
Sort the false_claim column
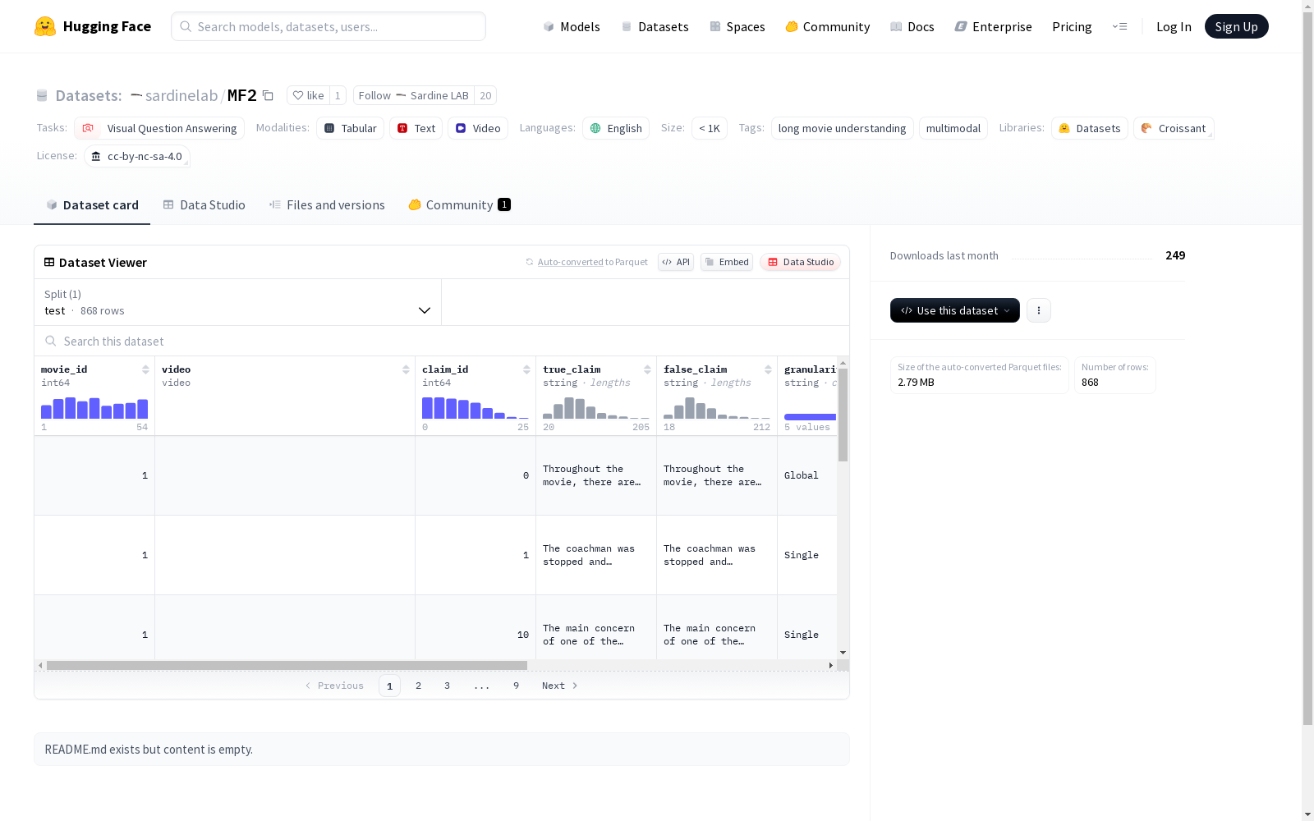pyautogui.click(x=768, y=369)
